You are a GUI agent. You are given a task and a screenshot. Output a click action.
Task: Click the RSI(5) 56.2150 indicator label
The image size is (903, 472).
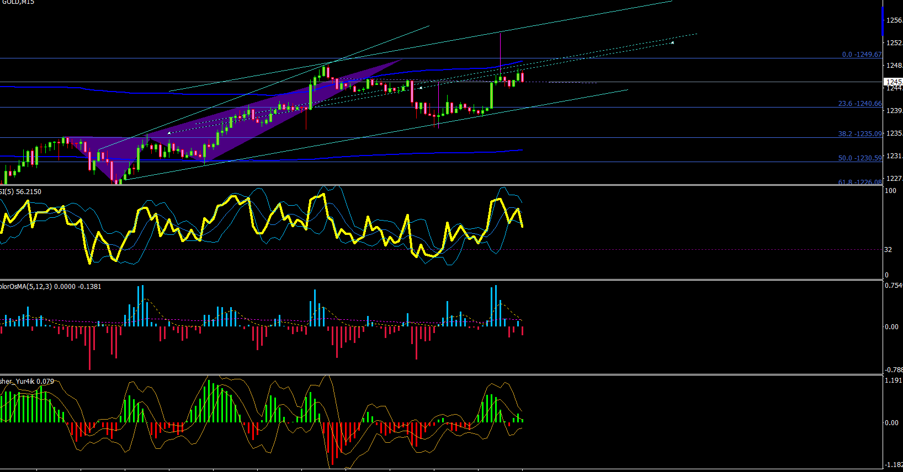point(20,192)
